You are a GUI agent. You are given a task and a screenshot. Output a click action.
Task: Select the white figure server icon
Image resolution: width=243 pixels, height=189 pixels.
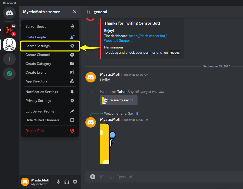tap(9, 45)
